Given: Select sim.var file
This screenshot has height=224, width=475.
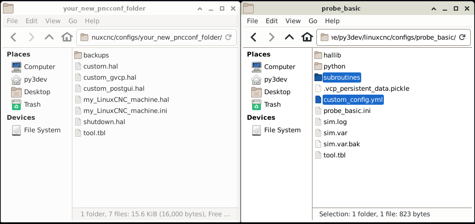Looking at the screenshot, I should pos(331,133).
